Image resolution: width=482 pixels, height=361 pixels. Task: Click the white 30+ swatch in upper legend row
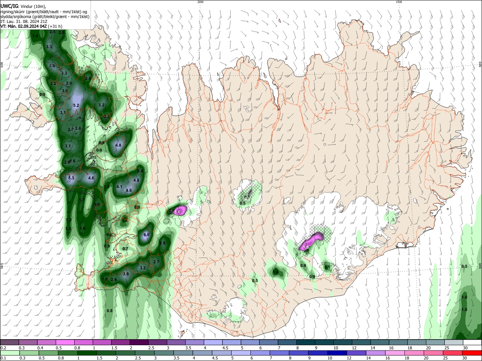click(x=472, y=342)
